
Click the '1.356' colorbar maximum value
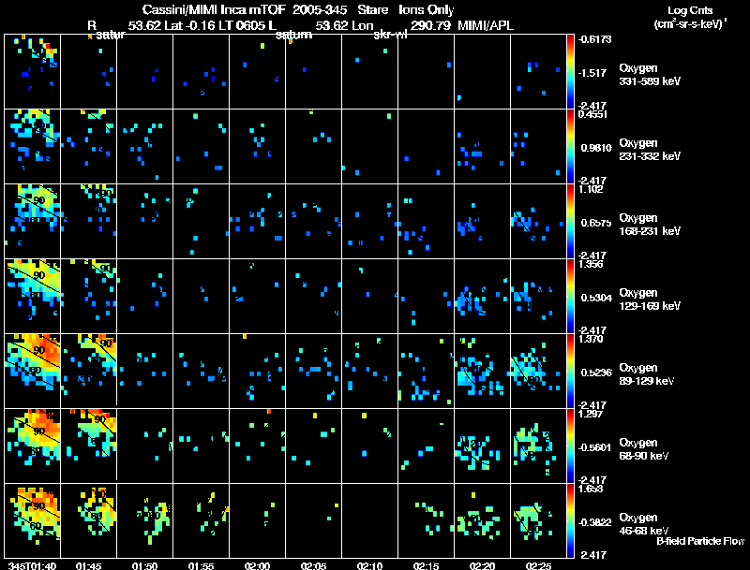[592, 264]
